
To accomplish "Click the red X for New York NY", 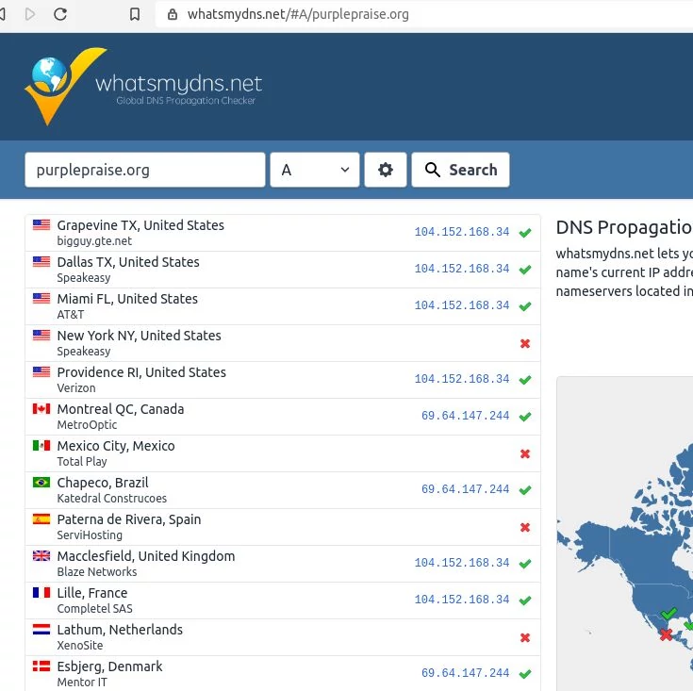I will point(525,343).
